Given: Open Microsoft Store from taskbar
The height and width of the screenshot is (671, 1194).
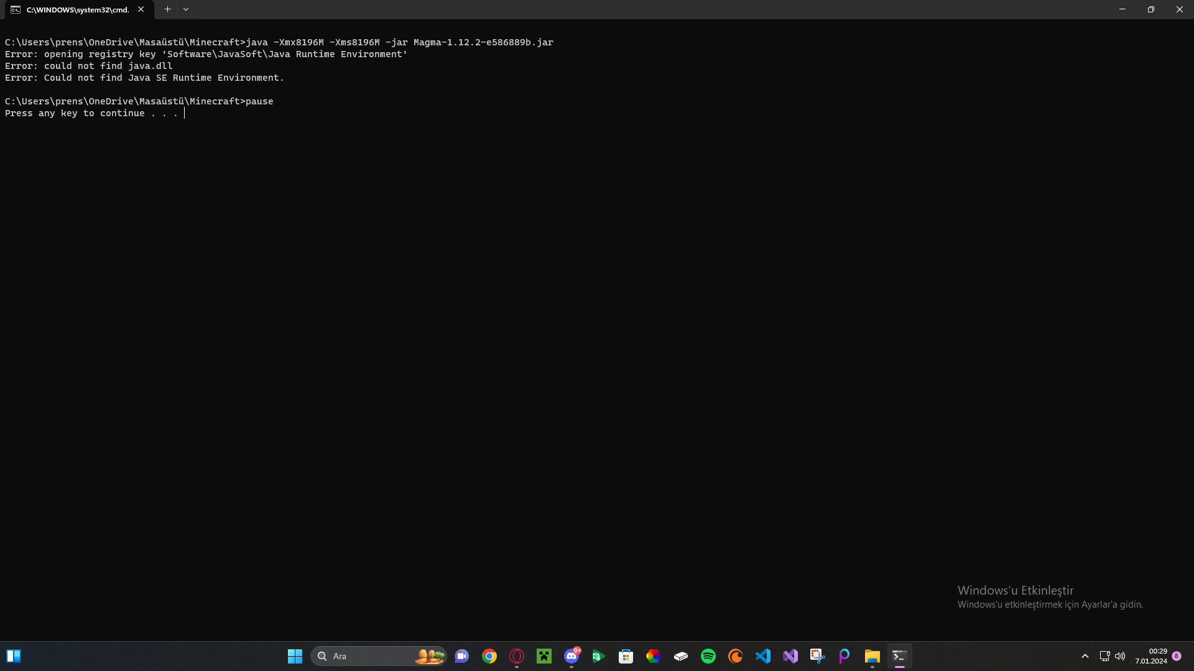Looking at the screenshot, I should coord(626,656).
